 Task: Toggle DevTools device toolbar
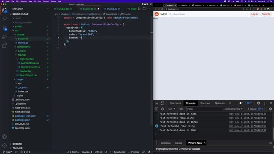(x=162, y=103)
